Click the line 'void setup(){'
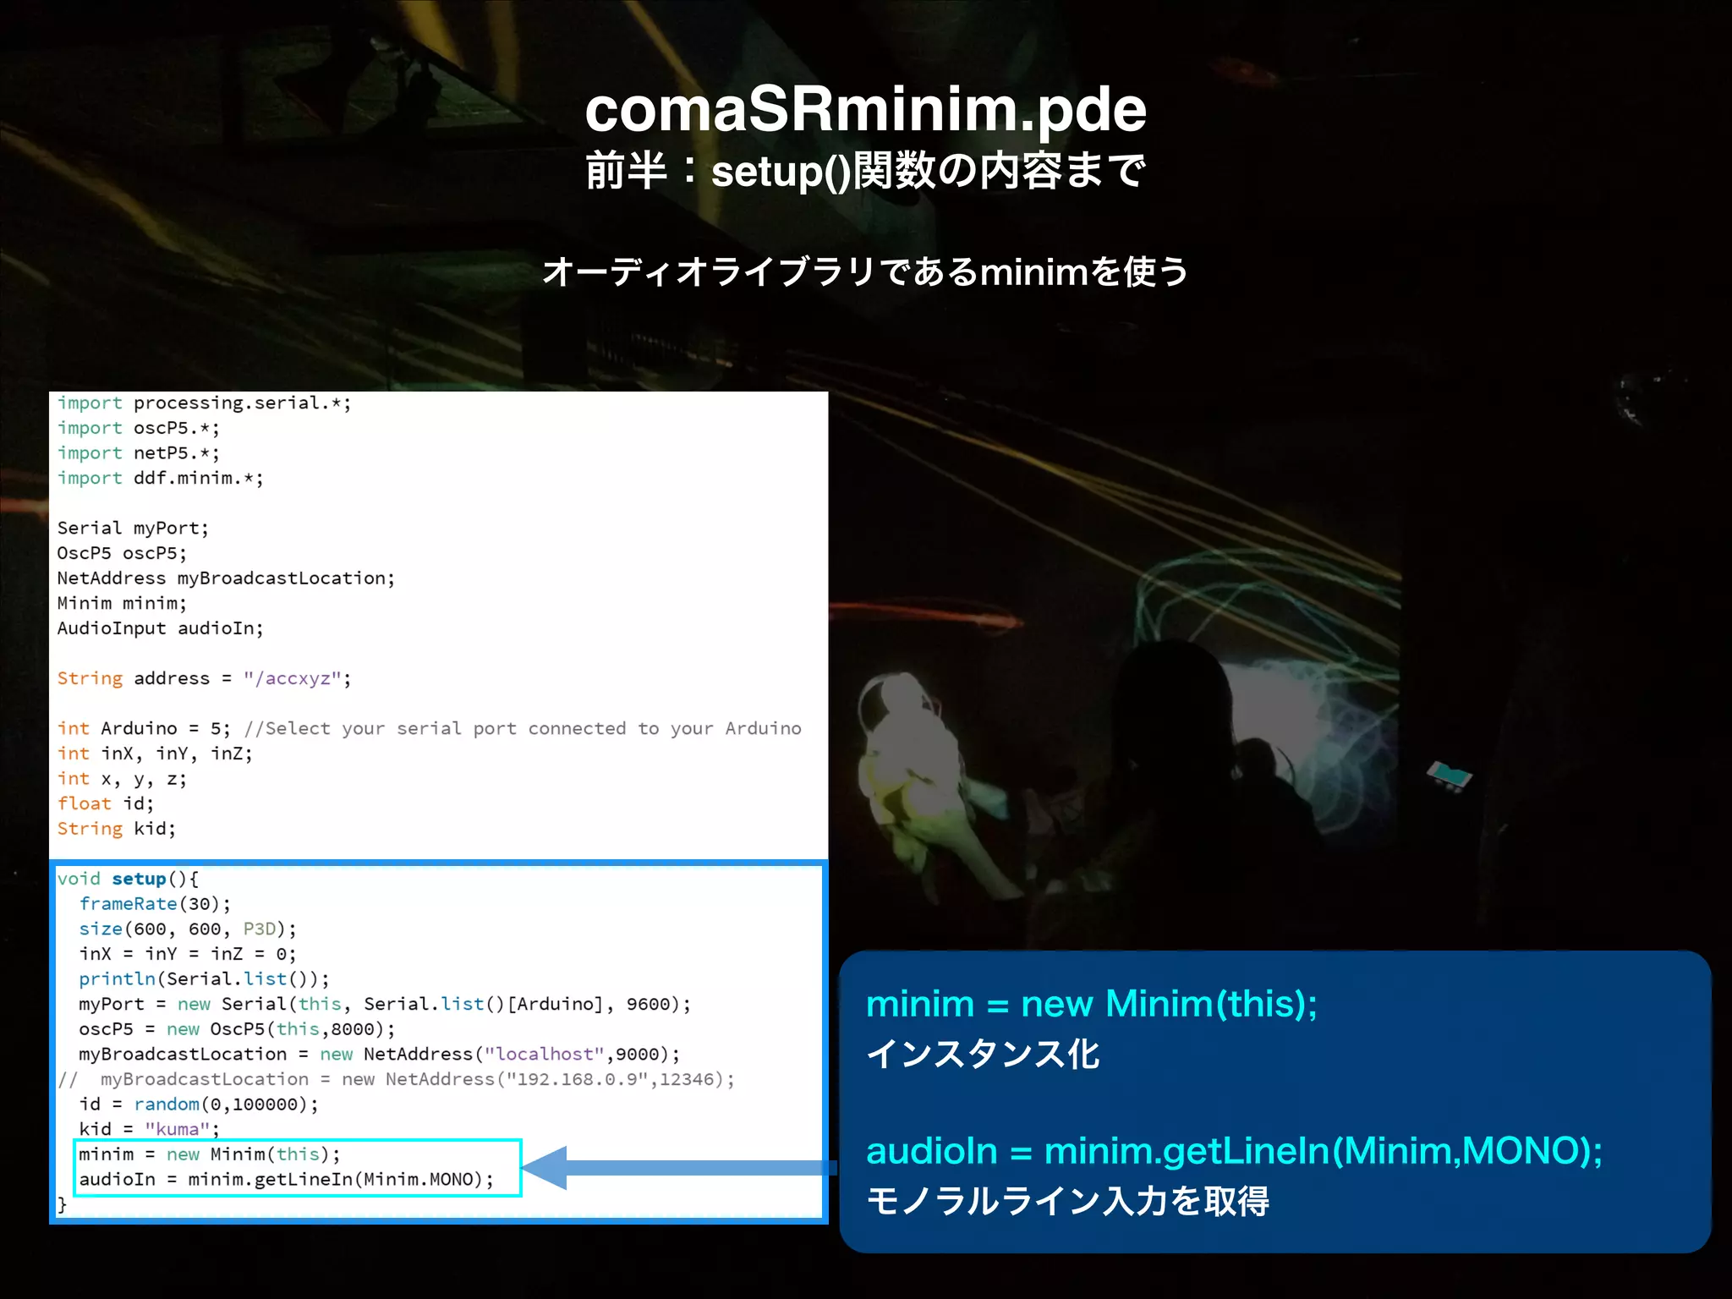Viewport: 1732px width, 1299px height. 128,879
